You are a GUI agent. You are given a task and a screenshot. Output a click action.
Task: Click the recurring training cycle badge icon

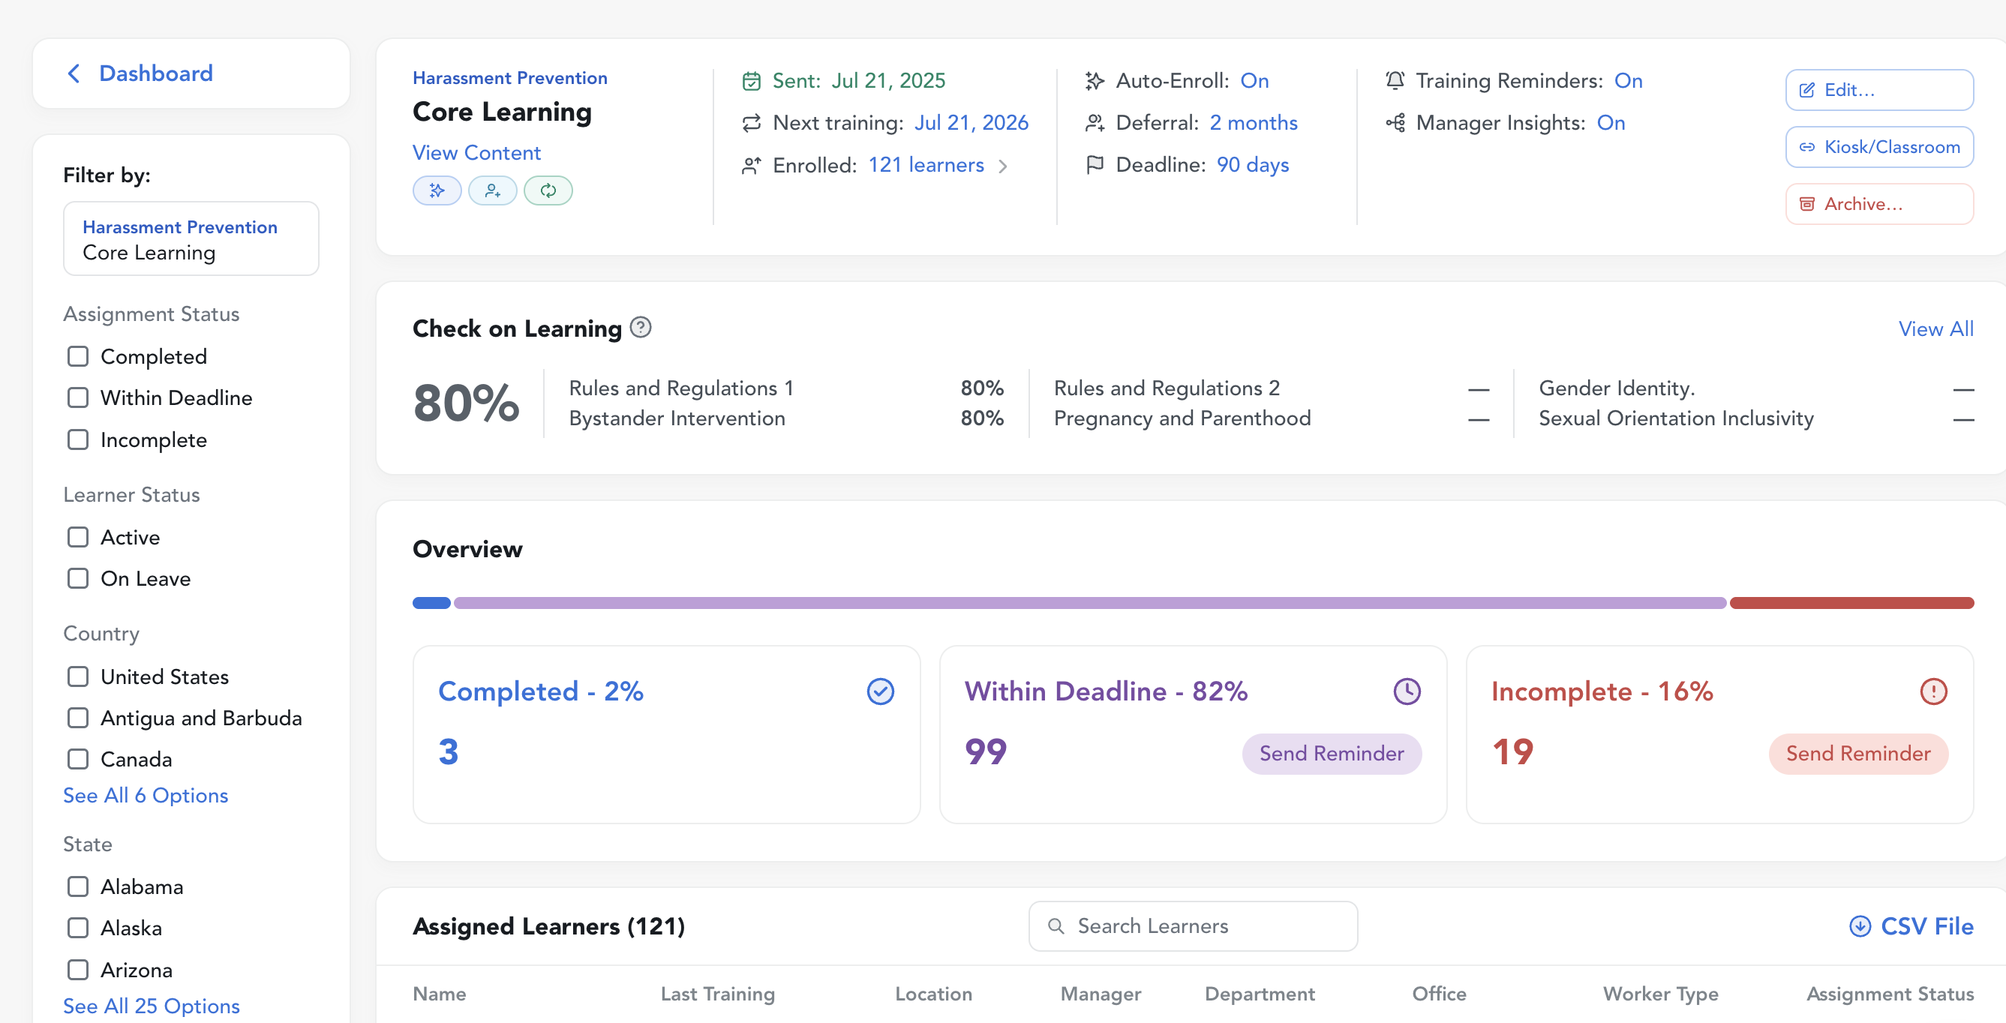pos(548,190)
